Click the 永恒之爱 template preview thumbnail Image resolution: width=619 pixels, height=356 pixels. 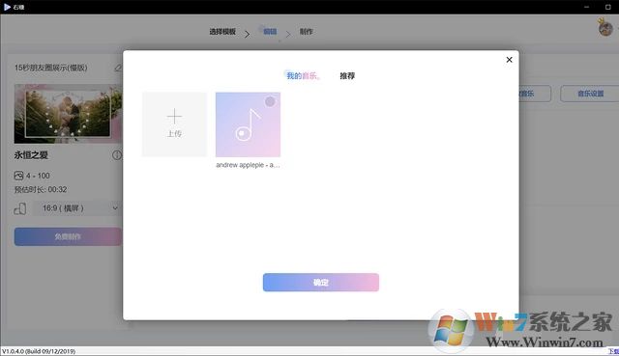(x=68, y=114)
